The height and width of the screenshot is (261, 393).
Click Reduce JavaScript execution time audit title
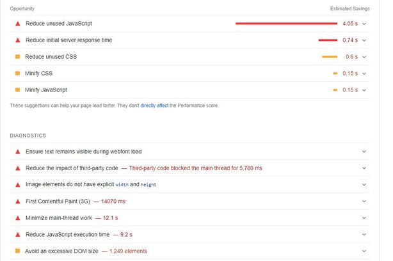[67, 235]
